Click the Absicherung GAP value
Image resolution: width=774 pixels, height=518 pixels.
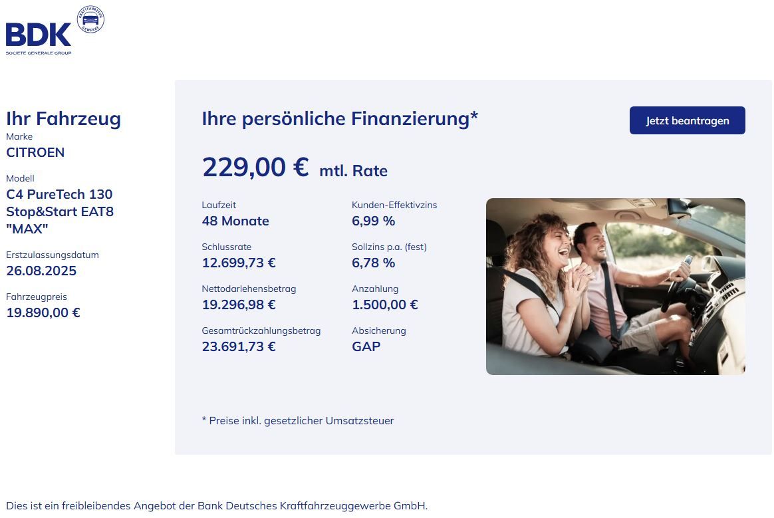pos(366,346)
